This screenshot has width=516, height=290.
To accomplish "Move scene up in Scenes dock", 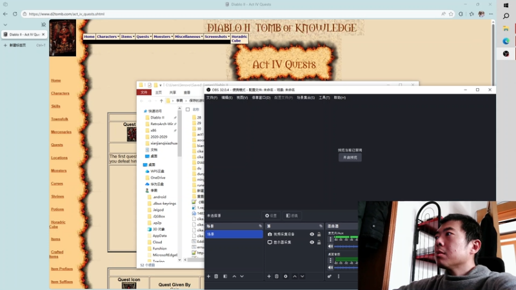I will click(234, 276).
